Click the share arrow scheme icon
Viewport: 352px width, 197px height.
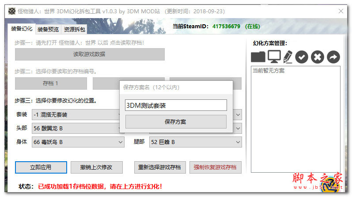[x=333, y=57]
